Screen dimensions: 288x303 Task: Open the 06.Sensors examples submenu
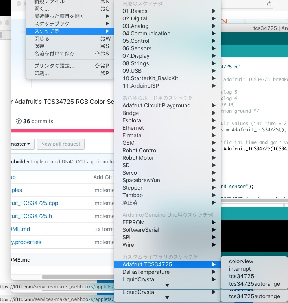[167, 48]
